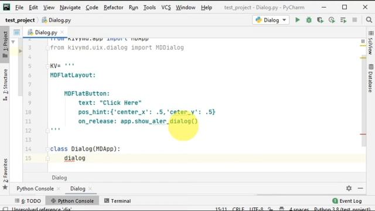Click 'MDFlatLayout:' text in line 6
Image resolution: width=375 pixels, height=211 pixels.
pos(73,75)
